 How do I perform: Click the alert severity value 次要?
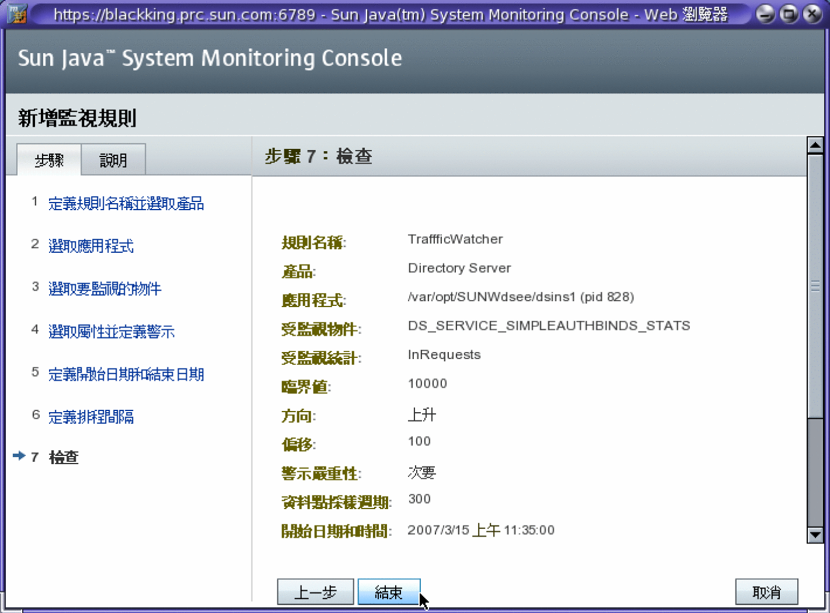pos(422,472)
